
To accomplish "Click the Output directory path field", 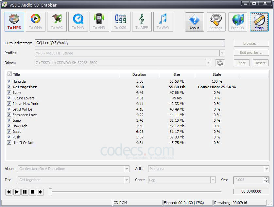I will pos(130,43).
